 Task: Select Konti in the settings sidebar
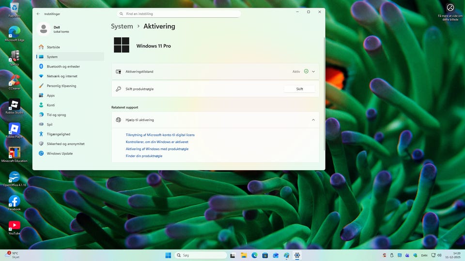(50, 105)
